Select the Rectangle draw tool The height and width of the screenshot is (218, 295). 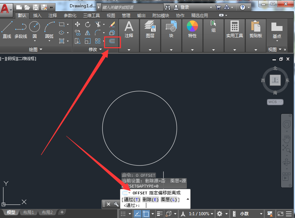click(x=62, y=24)
